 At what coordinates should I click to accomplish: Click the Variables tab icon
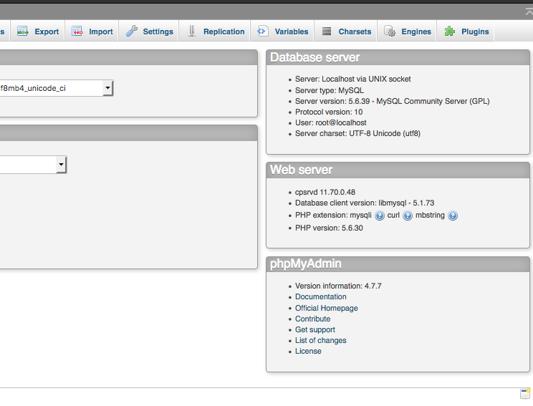262,32
